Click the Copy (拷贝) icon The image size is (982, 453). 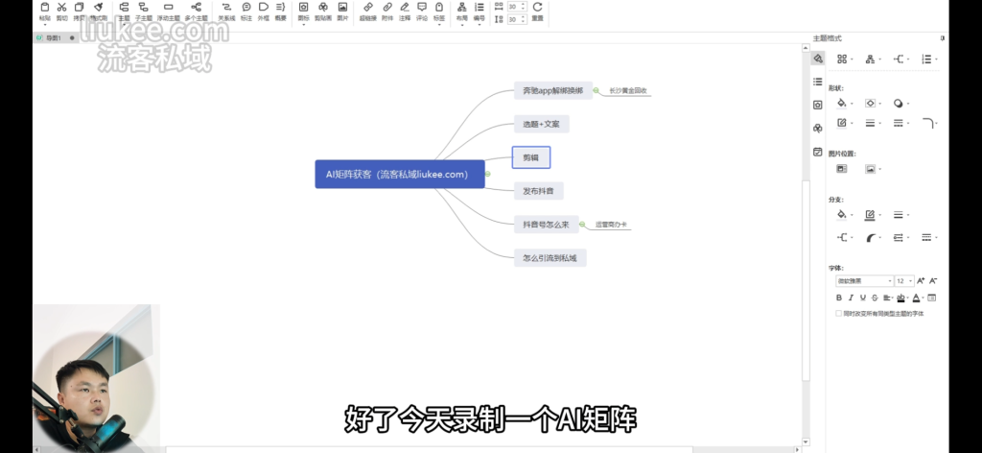(79, 8)
